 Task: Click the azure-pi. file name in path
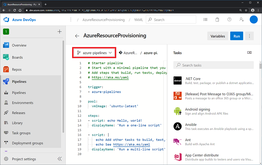click(151, 53)
